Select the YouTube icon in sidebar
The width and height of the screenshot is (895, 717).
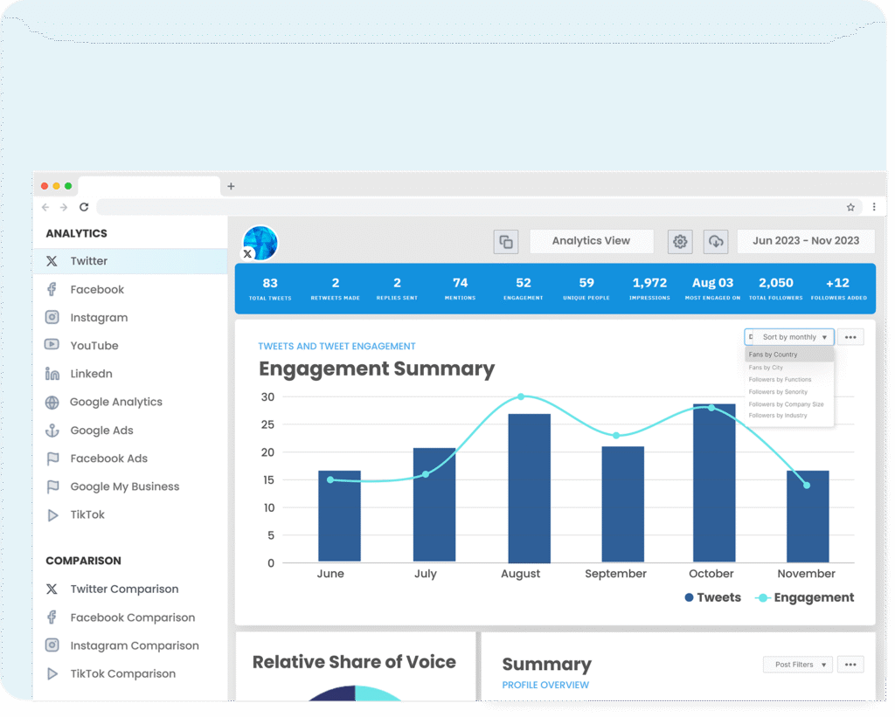pos(52,346)
